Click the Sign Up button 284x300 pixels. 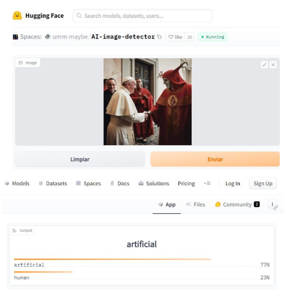pos(263,184)
